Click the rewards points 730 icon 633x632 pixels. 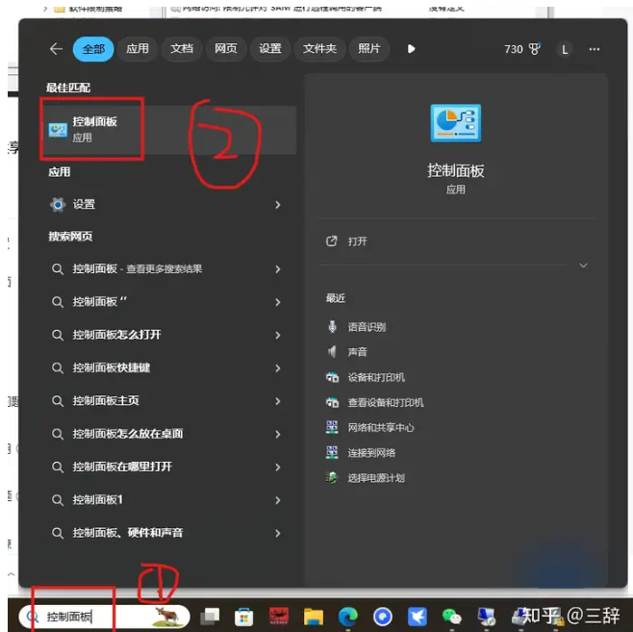point(522,49)
